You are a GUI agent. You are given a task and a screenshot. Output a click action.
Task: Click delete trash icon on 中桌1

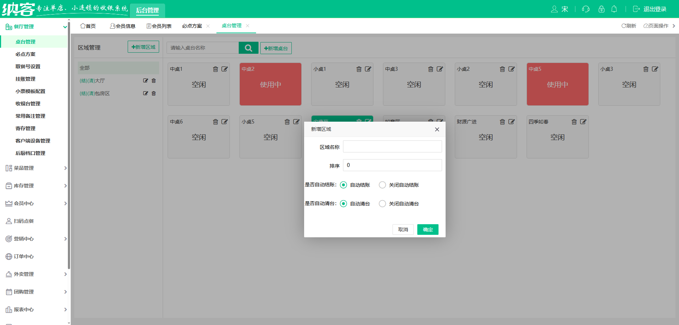pyautogui.click(x=215, y=69)
